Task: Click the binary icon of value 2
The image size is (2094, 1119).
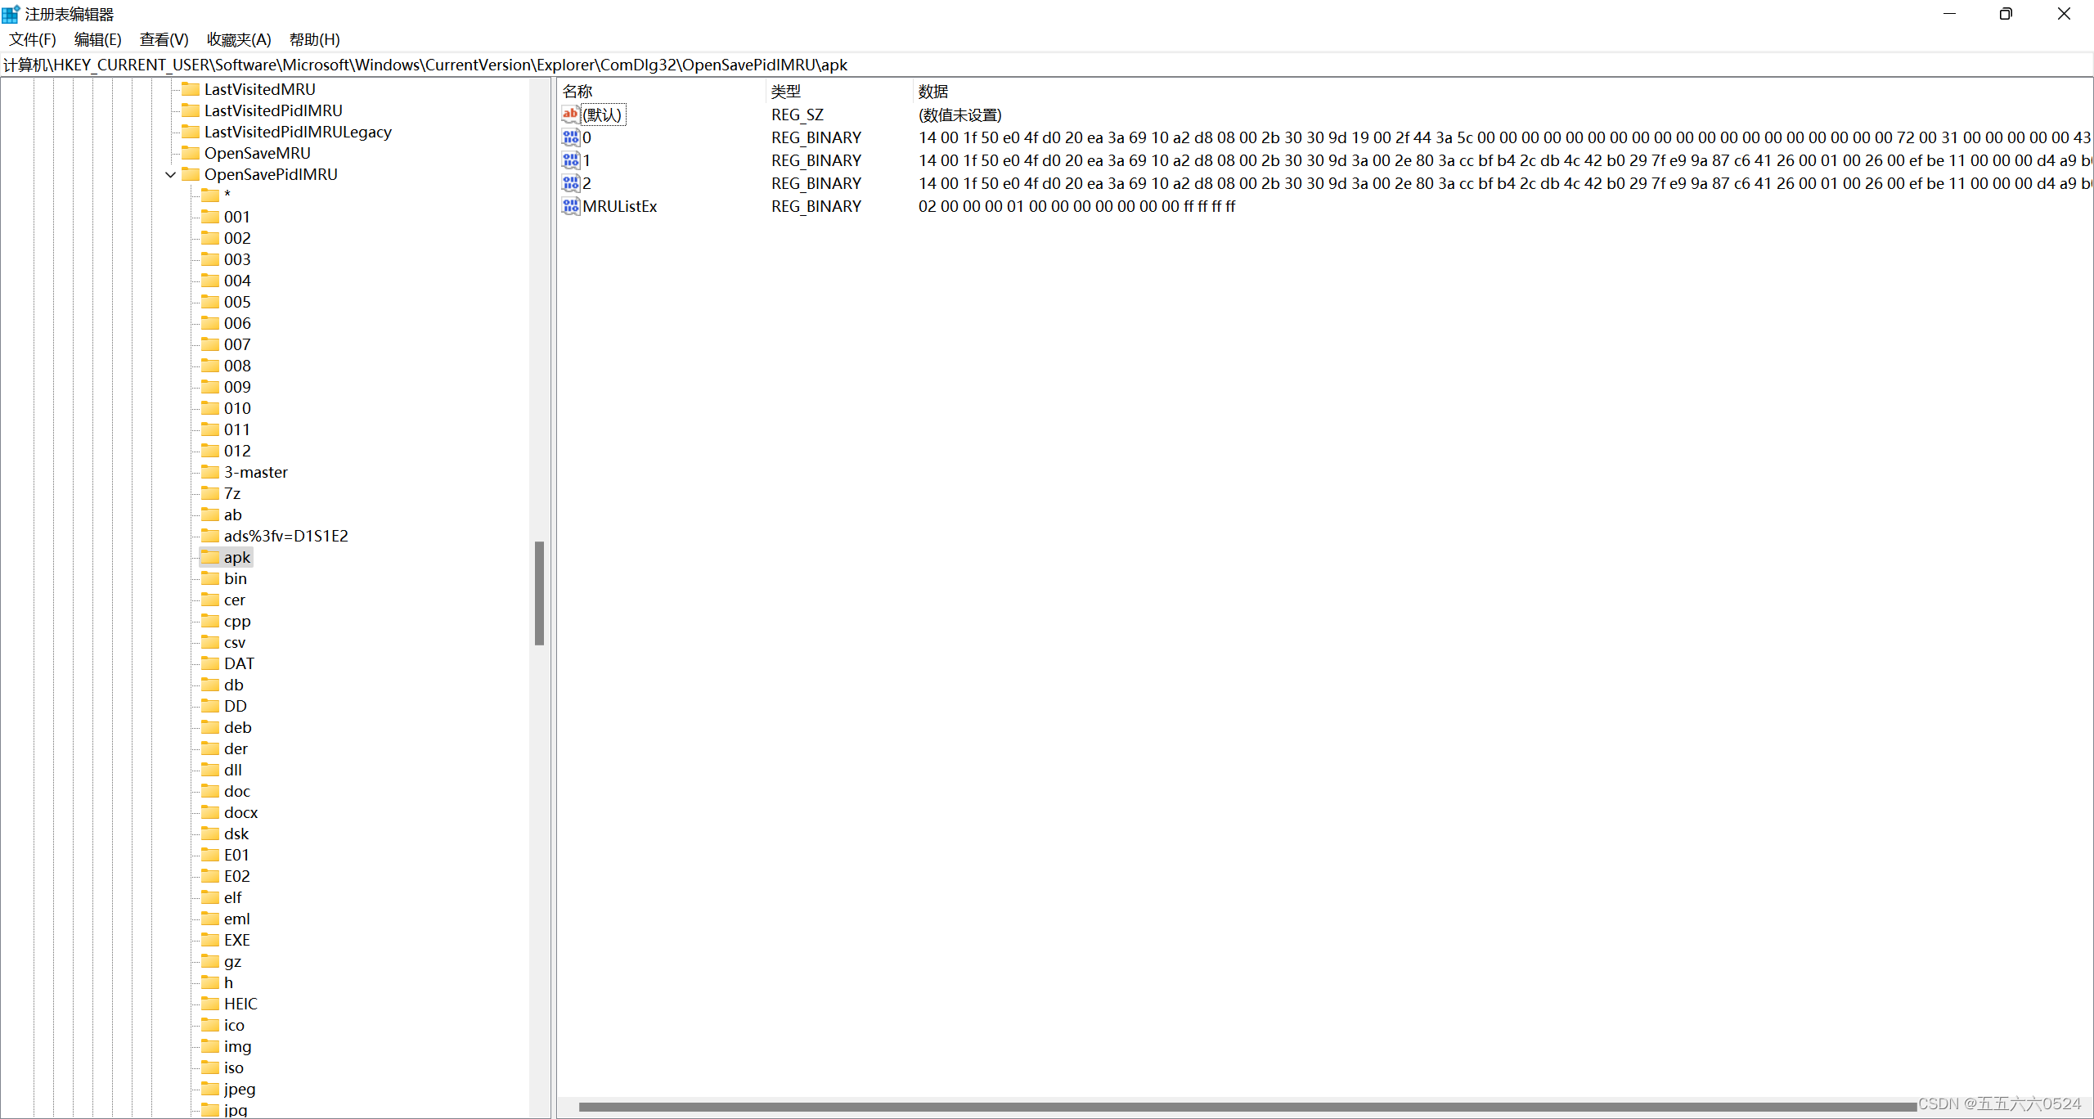Action: pos(570,183)
